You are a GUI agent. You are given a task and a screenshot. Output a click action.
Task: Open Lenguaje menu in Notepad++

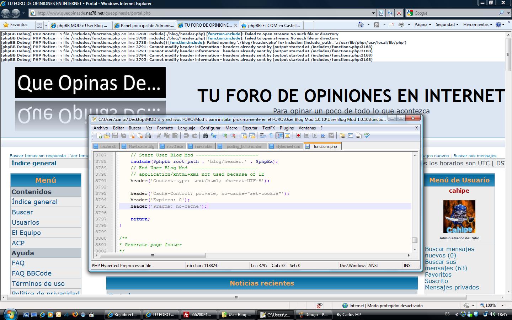coord(187,128)
